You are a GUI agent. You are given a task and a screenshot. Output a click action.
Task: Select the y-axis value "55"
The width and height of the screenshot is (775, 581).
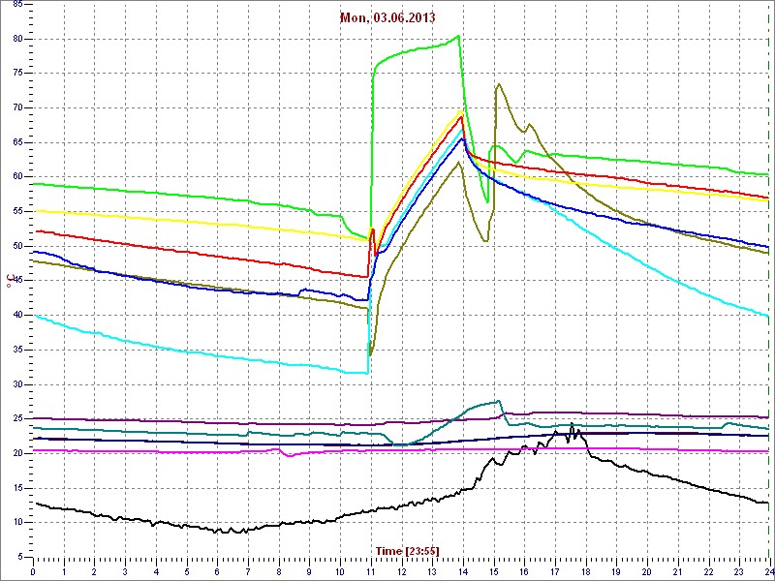coord(17,211)
